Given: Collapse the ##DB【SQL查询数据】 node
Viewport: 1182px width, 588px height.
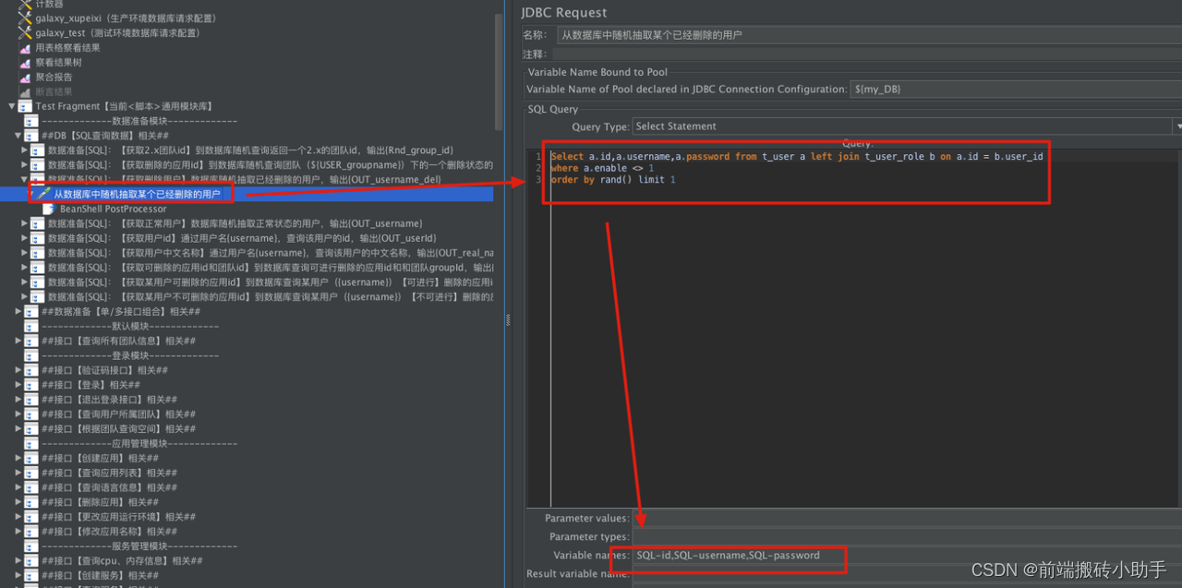Looking at the screenshot, I should (18, 136).
